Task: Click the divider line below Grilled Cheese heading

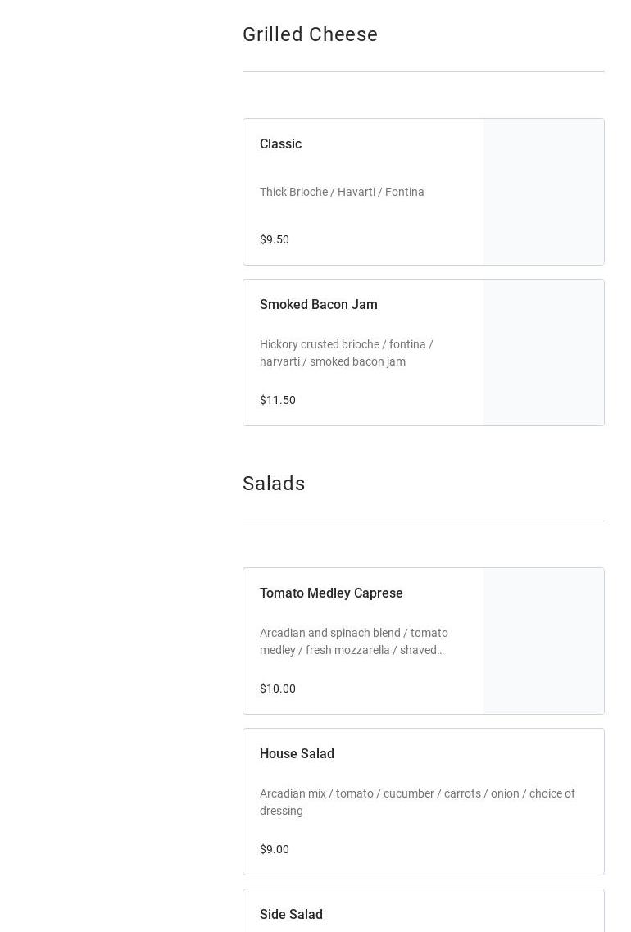Action: 423,71
